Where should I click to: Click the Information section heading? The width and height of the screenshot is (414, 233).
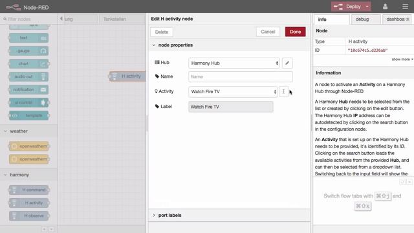(328, 73)
